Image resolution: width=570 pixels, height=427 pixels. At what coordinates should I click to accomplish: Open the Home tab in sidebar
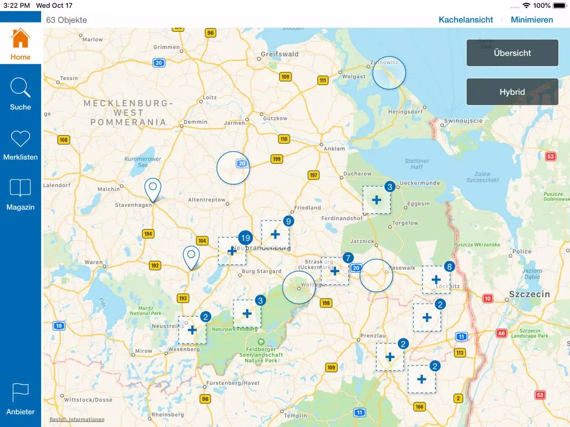(x=21, y=44)
